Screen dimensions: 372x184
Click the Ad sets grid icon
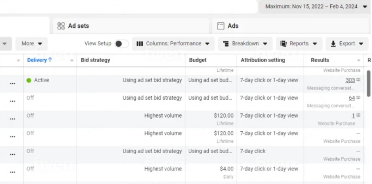[x=61, y=26]
